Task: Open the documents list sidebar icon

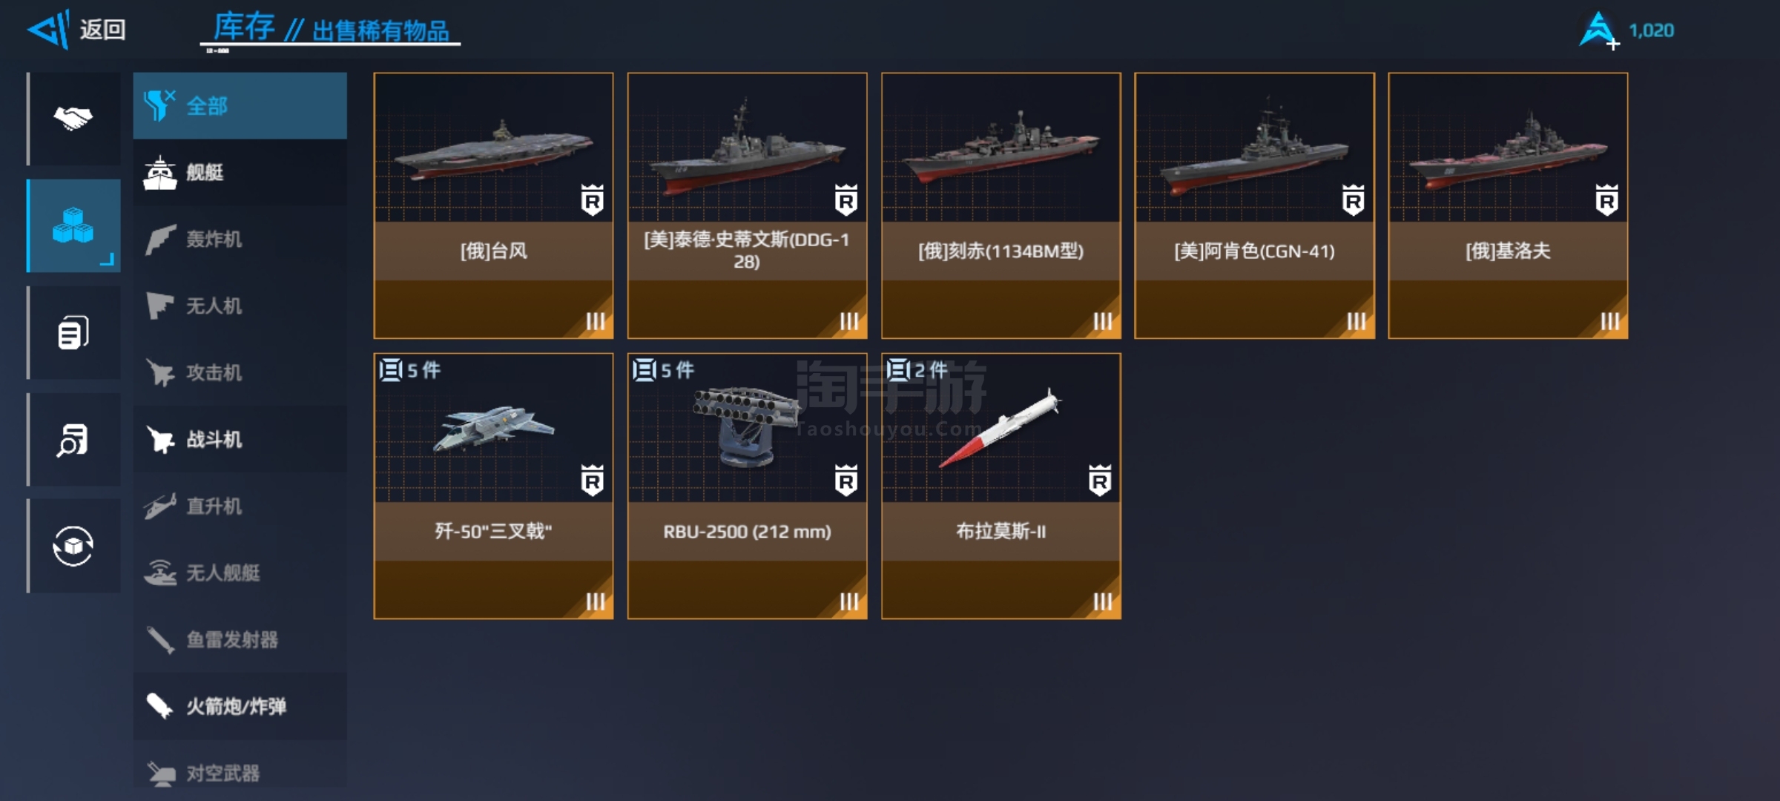Action: (x=73, y=332)
